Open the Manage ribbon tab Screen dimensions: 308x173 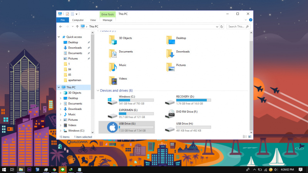pyautogui.click(x=107, y=20)
